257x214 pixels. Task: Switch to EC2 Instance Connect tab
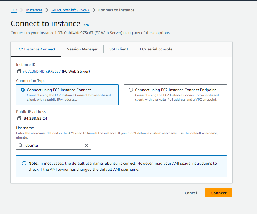coord(36,49)
